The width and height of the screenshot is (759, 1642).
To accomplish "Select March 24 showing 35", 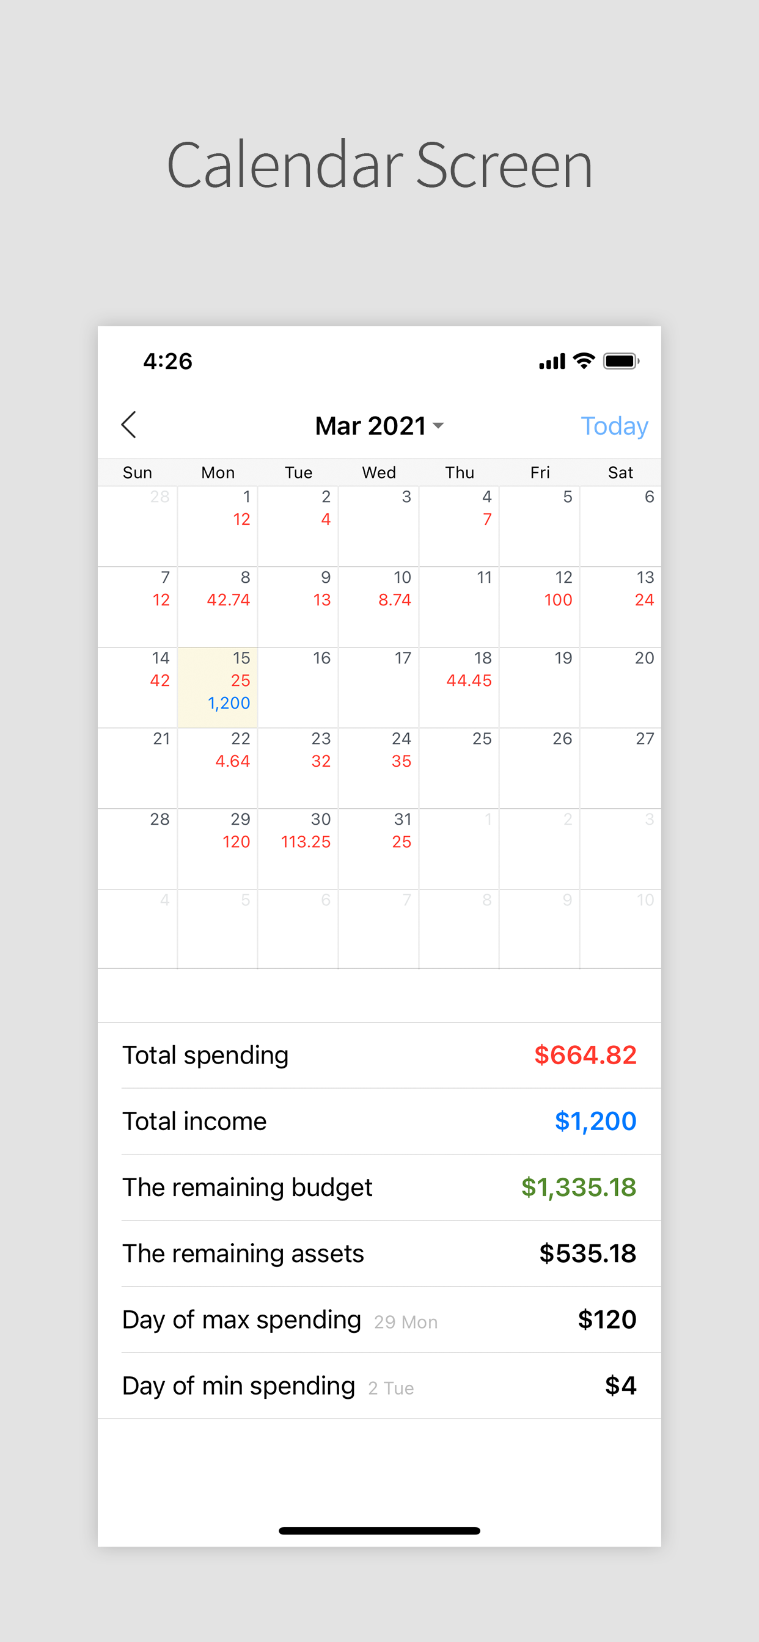I will tap(378, 768).
